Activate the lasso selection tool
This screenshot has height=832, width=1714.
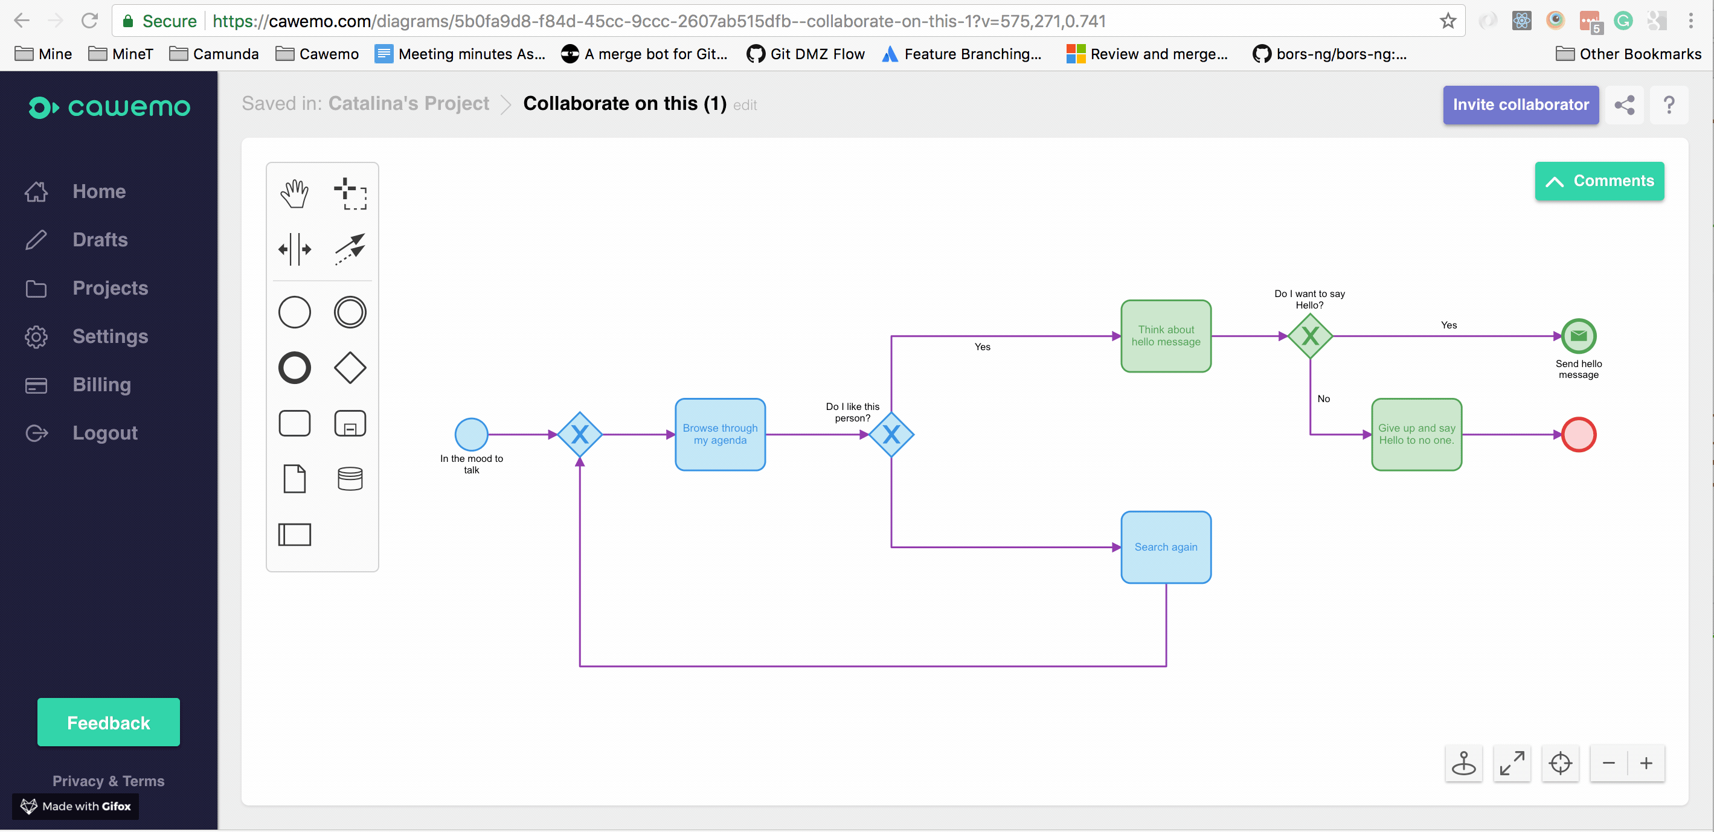coord(351,193)
